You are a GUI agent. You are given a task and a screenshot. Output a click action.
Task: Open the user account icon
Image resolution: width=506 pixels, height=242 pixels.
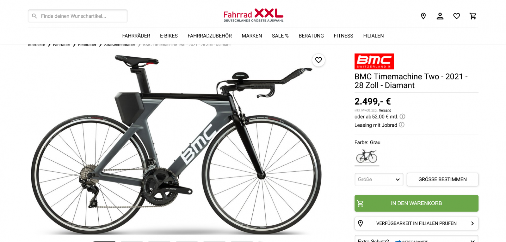(440, 16)
